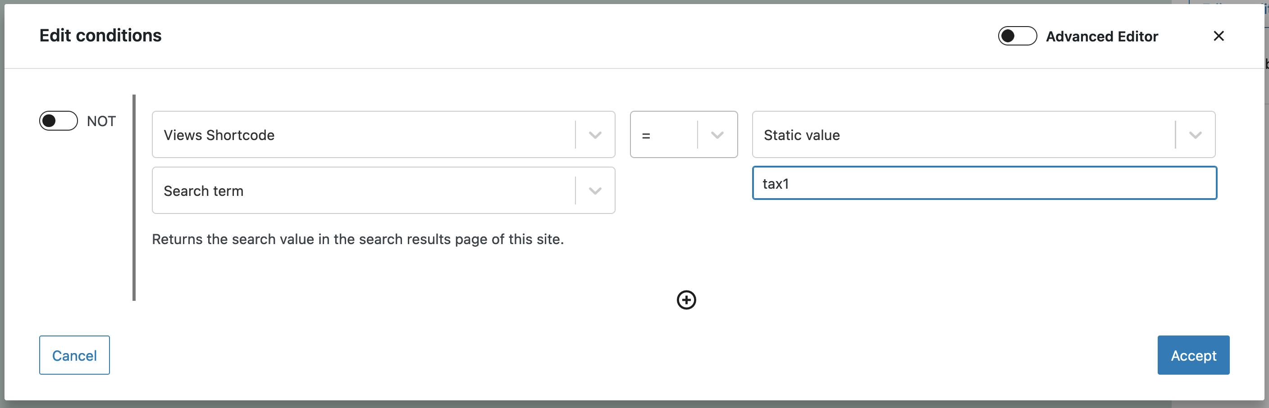Click the chevron beside Views Shortcode
This screenshot has width=1269, height=408.
click(x=594, y=135)
